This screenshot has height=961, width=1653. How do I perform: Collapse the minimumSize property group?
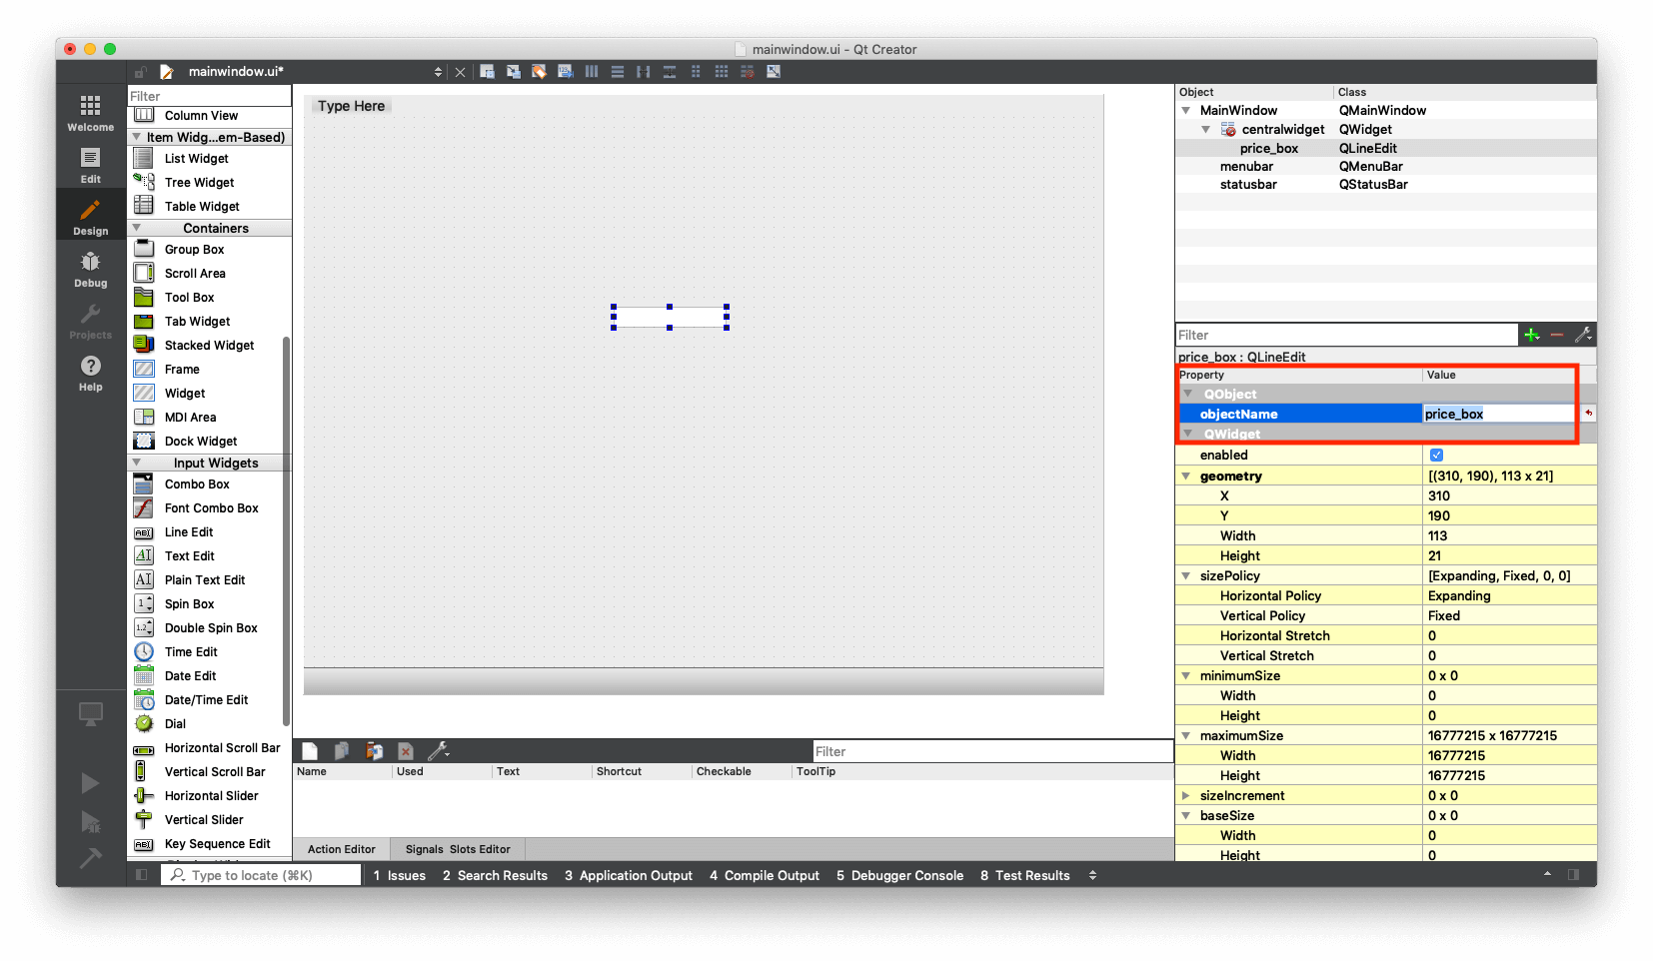1186,676
